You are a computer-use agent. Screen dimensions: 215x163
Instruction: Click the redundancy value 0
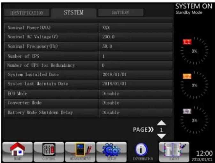[x=103, y=65]
